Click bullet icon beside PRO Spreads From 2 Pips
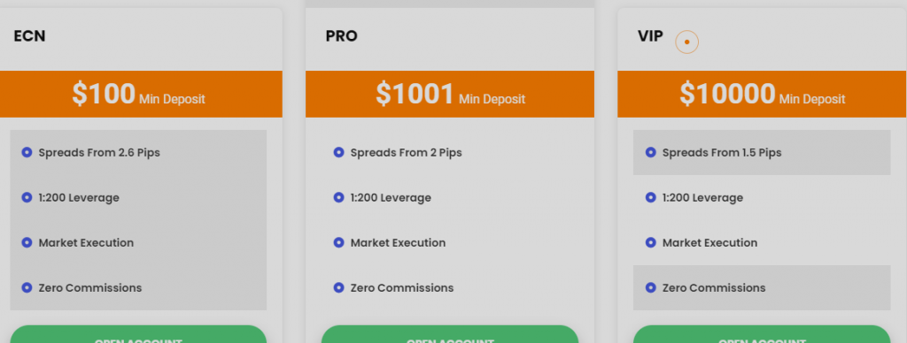Image resolution: width=907 pixels, height=343 pixels. [339, 152]
